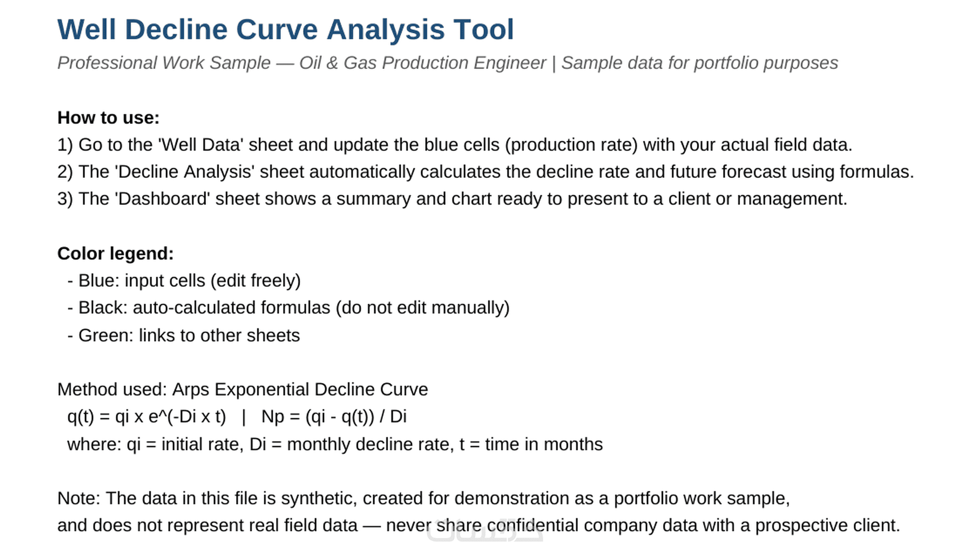The height and width of the screenshot is (553, 970).
Task: Select the 'Color legend:' heading
Action: coord(115,253)
